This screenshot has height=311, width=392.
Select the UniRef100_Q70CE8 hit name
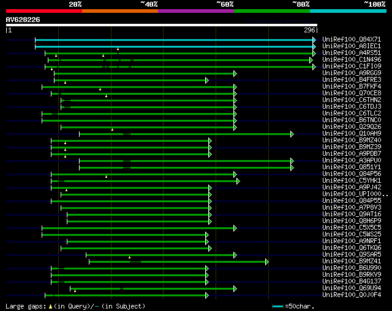click(x=352, y=93)
